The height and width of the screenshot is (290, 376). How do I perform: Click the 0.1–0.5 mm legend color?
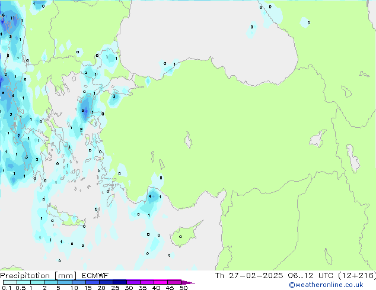[10, 282]
